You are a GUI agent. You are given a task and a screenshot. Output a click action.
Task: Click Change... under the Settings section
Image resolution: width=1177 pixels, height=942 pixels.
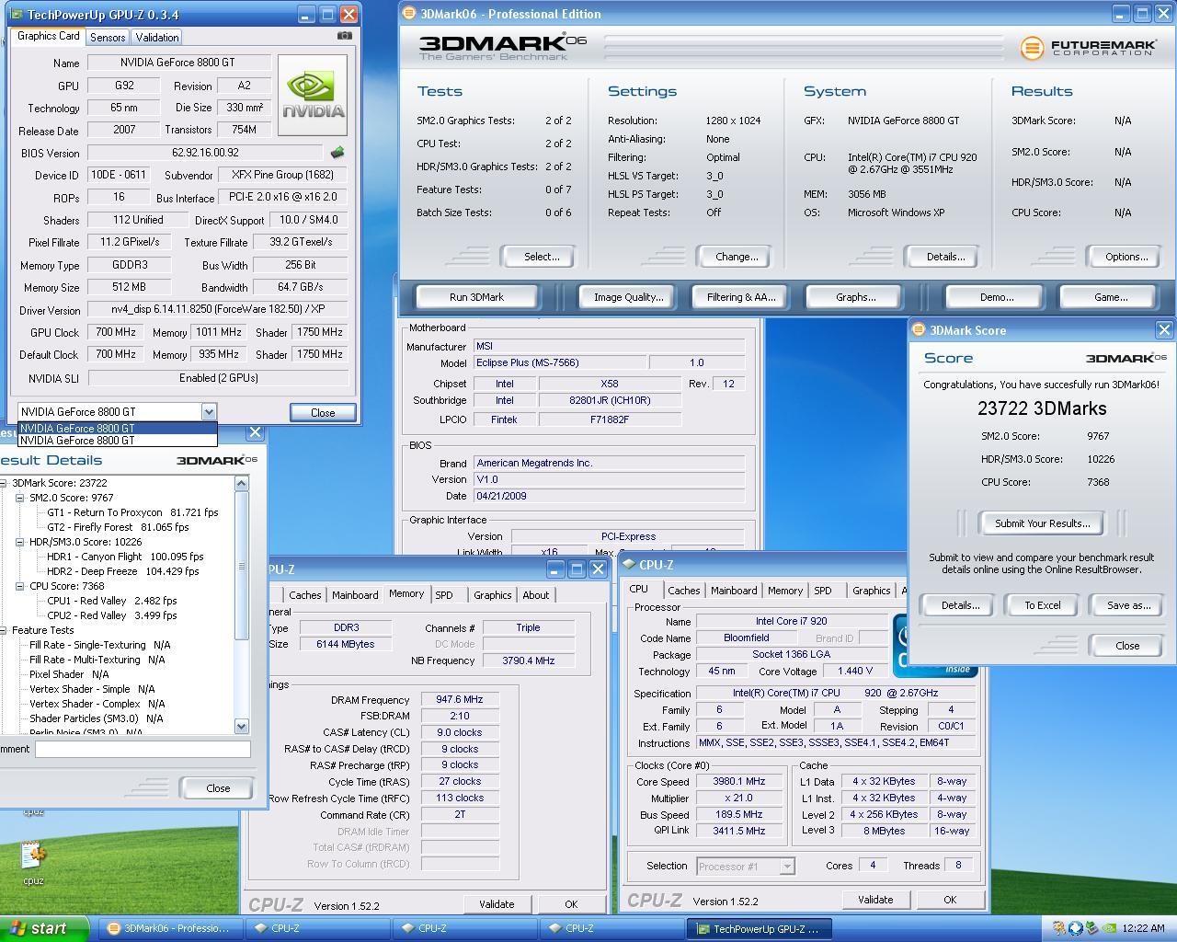(737, 257)
